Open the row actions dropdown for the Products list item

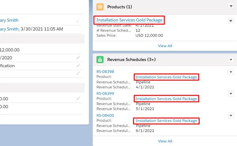pyautogui.click(x=231, y=21)
